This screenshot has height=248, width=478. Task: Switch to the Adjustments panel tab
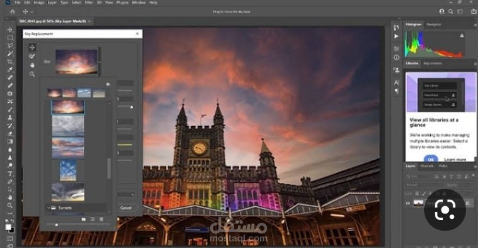coord(432,63)
